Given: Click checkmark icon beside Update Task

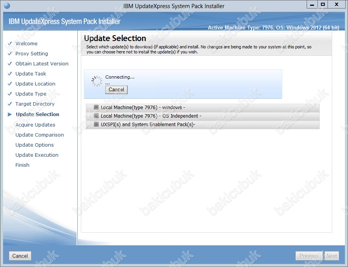Looking at the screenshot, I should click(10, 74).
